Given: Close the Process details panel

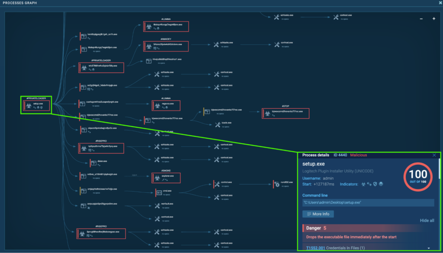Looking at the screenshot, I should tap(434, 155).
